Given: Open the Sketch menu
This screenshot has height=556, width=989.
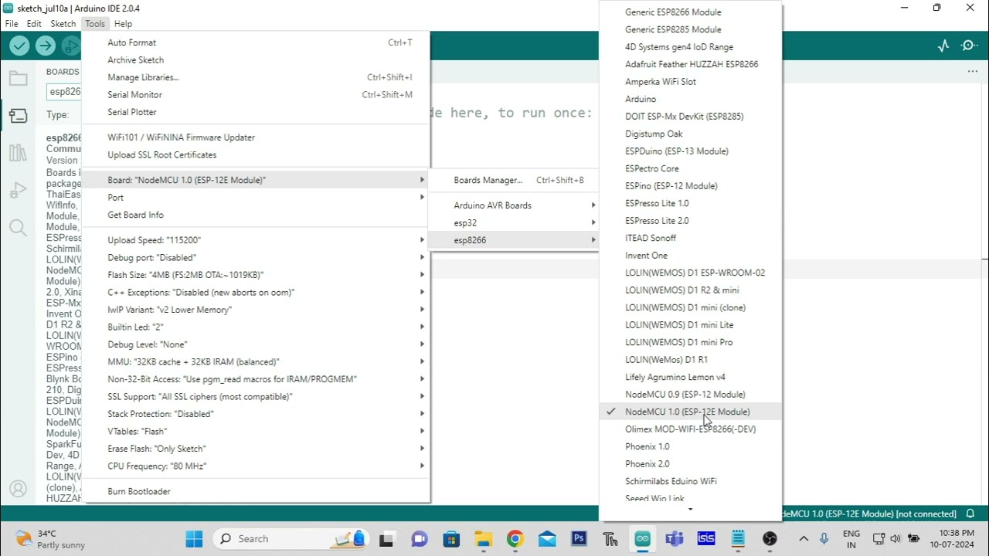Looking at the screenshot, I should click(63, 24).
